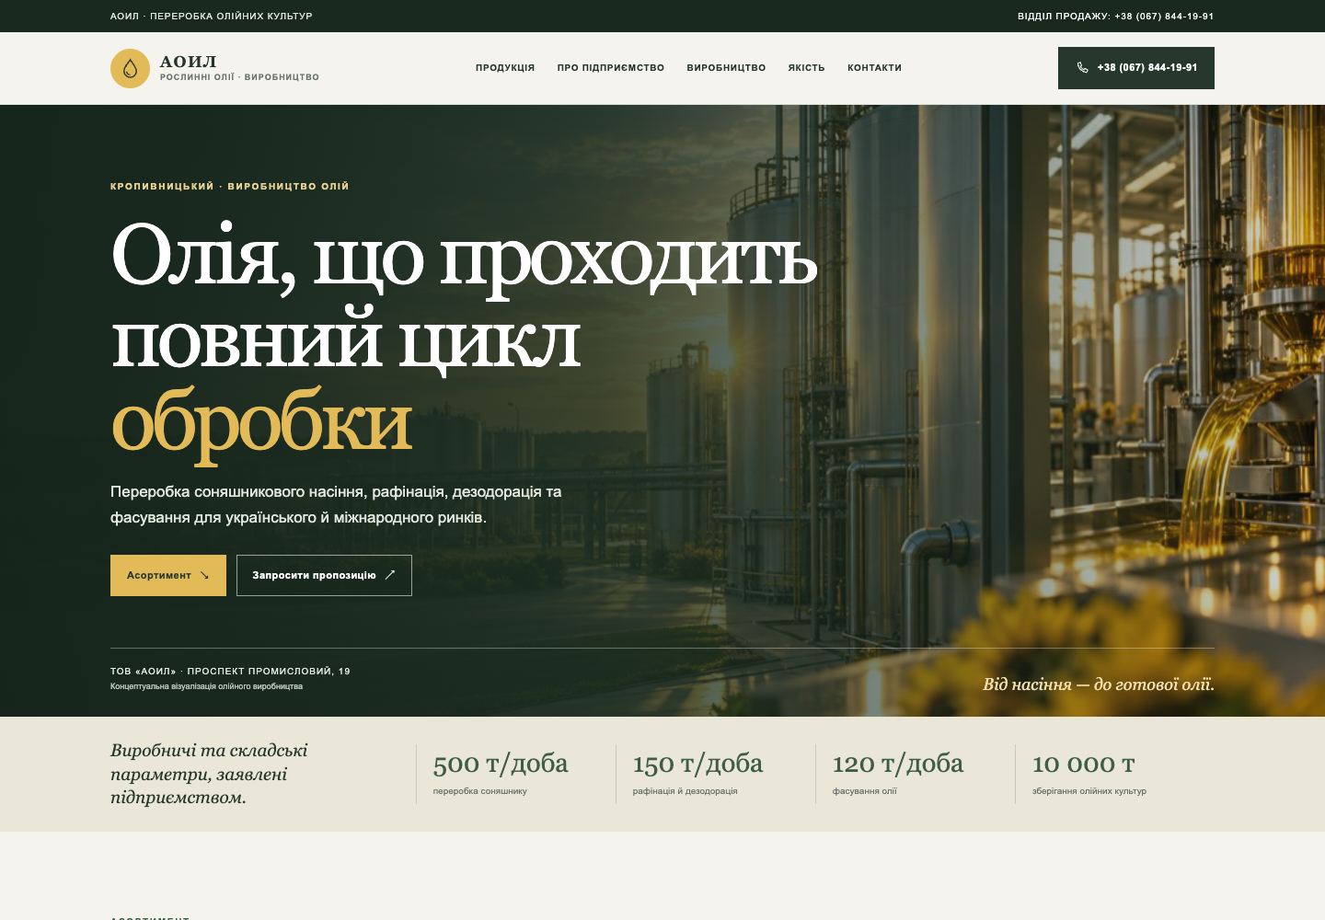Screen dimensions: 1325x920
Task: Click arrow icon in Запросити пропозицію button
Action: (389, 575)
